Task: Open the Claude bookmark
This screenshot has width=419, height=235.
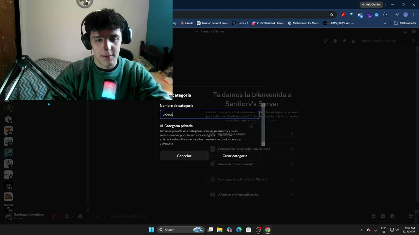Action: tap(187, 23)
